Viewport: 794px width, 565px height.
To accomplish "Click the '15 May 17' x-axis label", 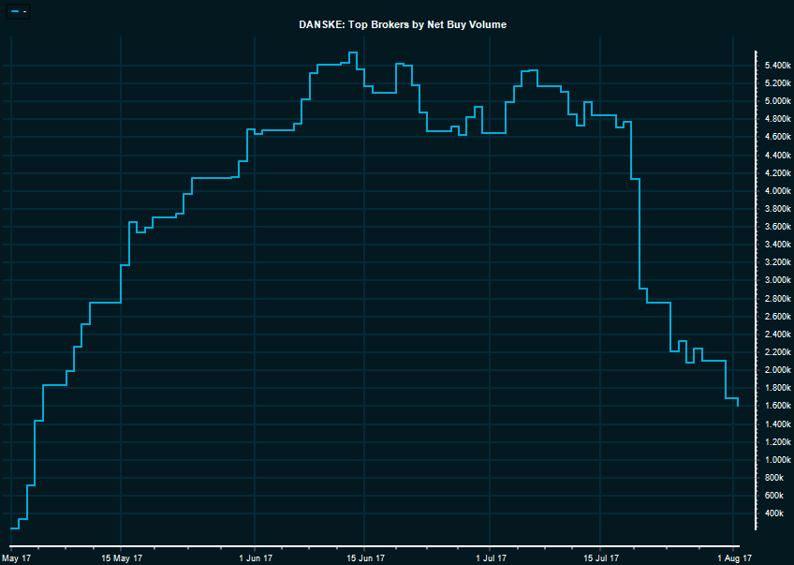I will click(x=123, y=558).
